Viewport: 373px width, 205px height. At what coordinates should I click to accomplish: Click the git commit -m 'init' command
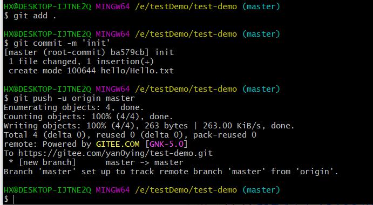pos(62,43)
